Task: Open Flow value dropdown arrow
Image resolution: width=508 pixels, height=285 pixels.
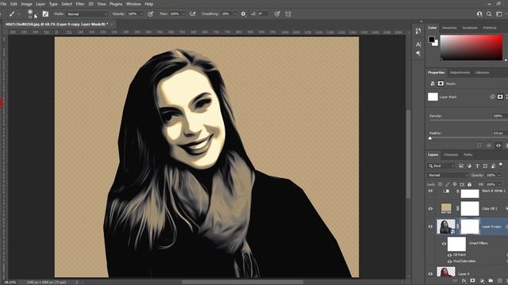Action: (183, 14)
